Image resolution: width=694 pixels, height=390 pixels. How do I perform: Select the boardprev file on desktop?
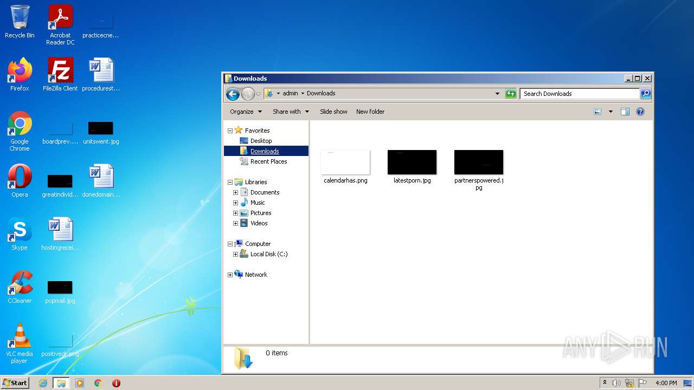coord(60,133)
